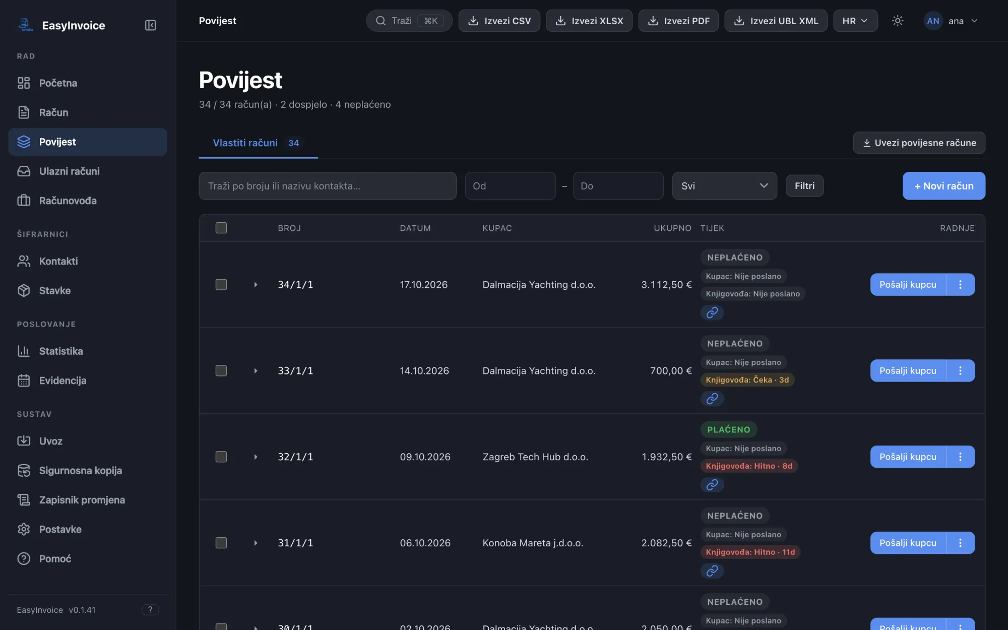
Task: Open the link icon for invoice 33/1/1
Action: click(712, 399)
